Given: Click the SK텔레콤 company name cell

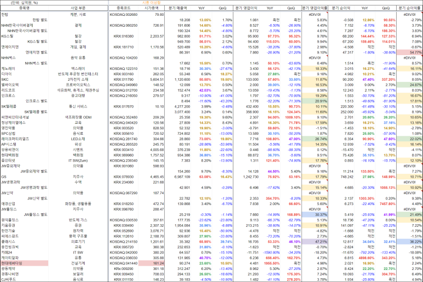Looking at the screenshot, I should (x=9, y=106).
